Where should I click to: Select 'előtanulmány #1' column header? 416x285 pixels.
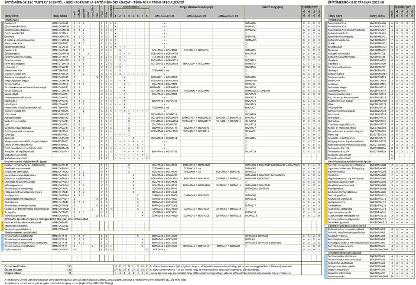point(165,16)
